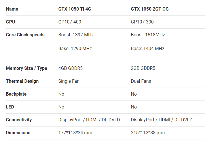The image size is (207, 148).
Task: Click the GTX 1050 2GT OC column header
Action: pos(150,9)
